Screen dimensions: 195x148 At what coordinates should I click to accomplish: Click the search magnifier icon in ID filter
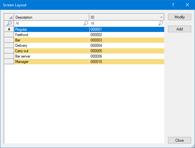(x=161, y=23)
